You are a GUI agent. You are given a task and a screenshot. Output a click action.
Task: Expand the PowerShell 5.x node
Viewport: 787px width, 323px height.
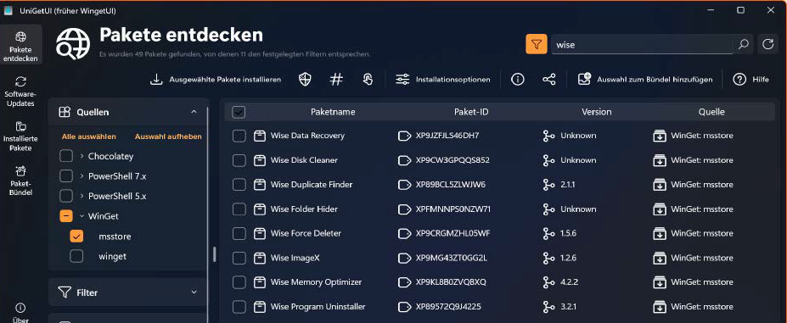(82, 196)
